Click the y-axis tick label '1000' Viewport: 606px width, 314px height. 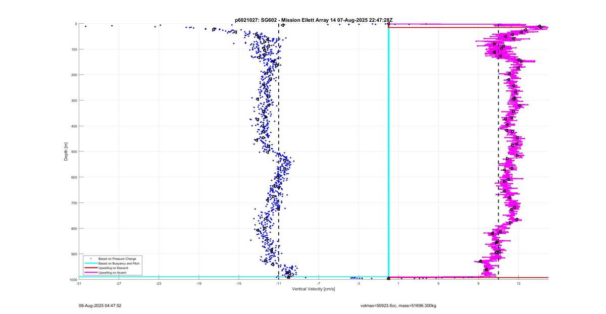[73, 280]
